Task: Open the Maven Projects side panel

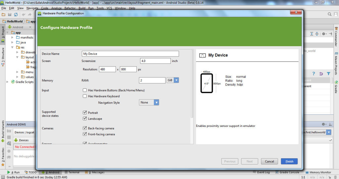Action: tap(336, 63)
